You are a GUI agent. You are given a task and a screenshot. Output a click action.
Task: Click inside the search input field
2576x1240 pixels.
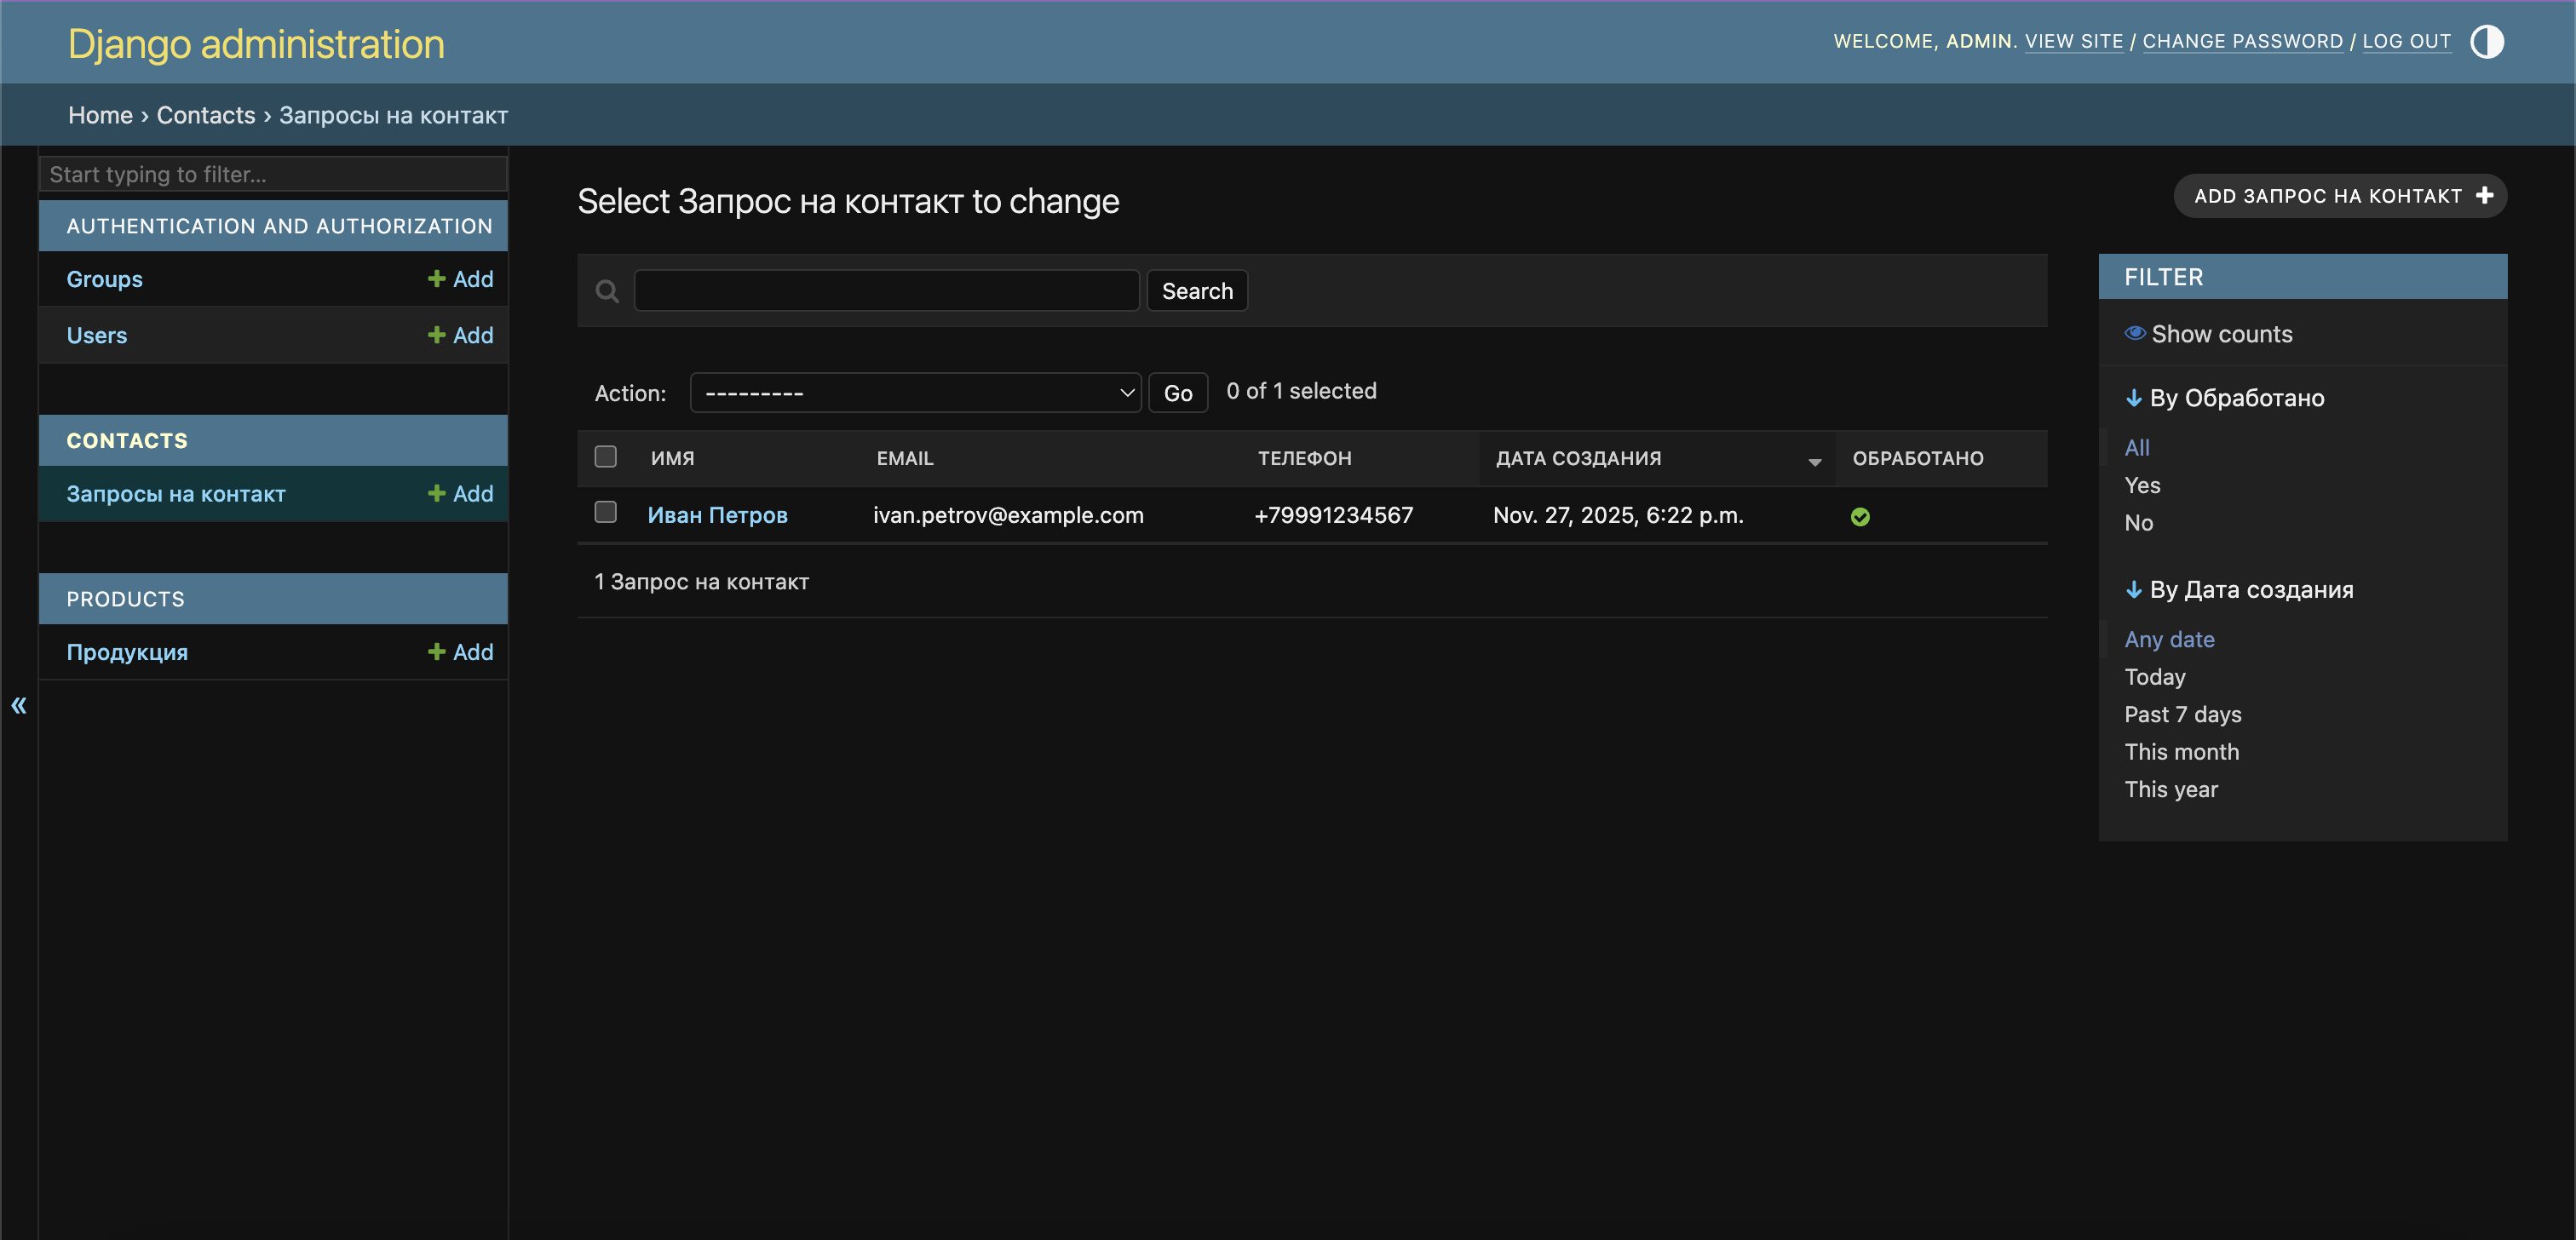886,290
